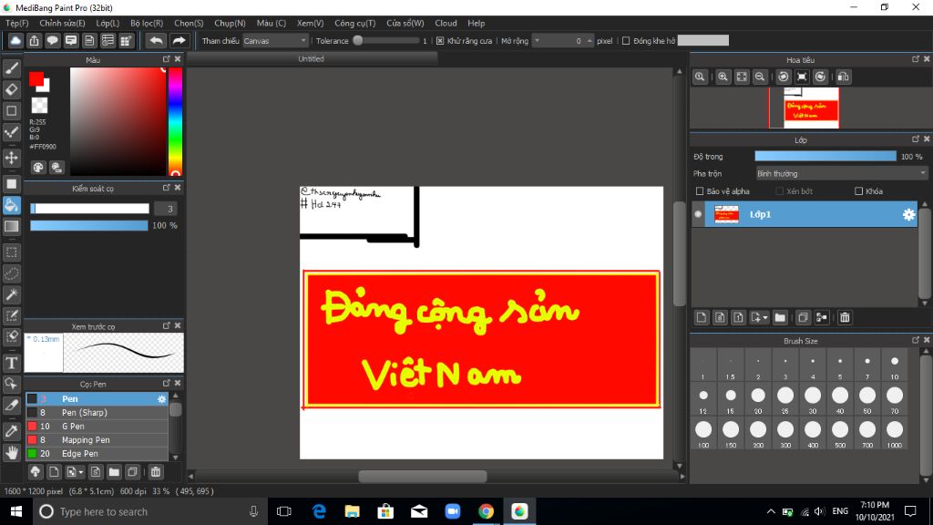933x525 pixels.
Task: Click Windows Start button
Action: 16,511
